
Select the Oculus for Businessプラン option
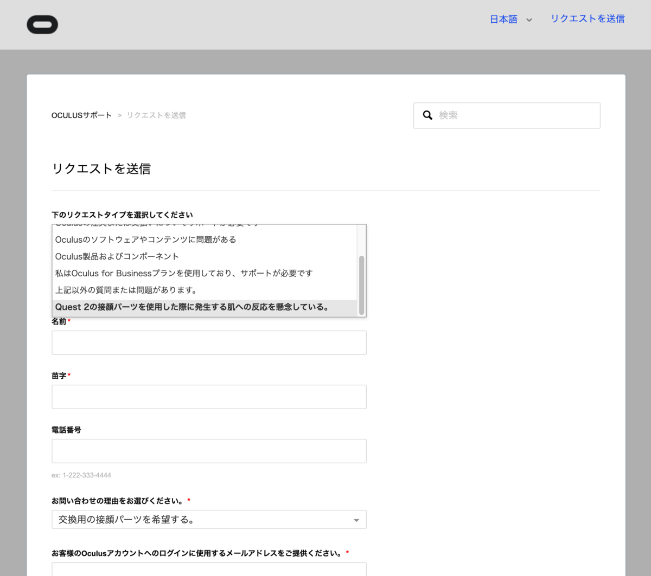[205, 273]
